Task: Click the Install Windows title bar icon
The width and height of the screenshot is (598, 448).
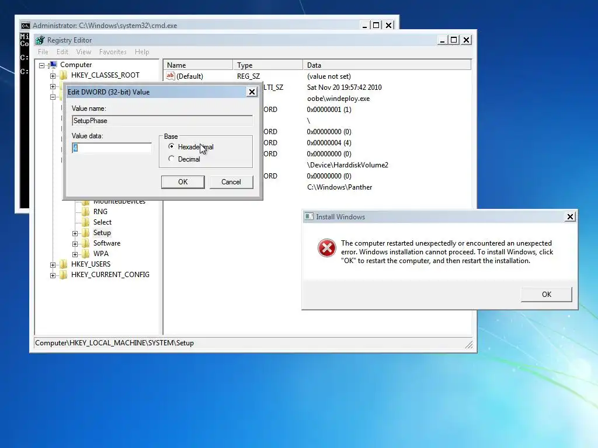Action: pos(309,216)
